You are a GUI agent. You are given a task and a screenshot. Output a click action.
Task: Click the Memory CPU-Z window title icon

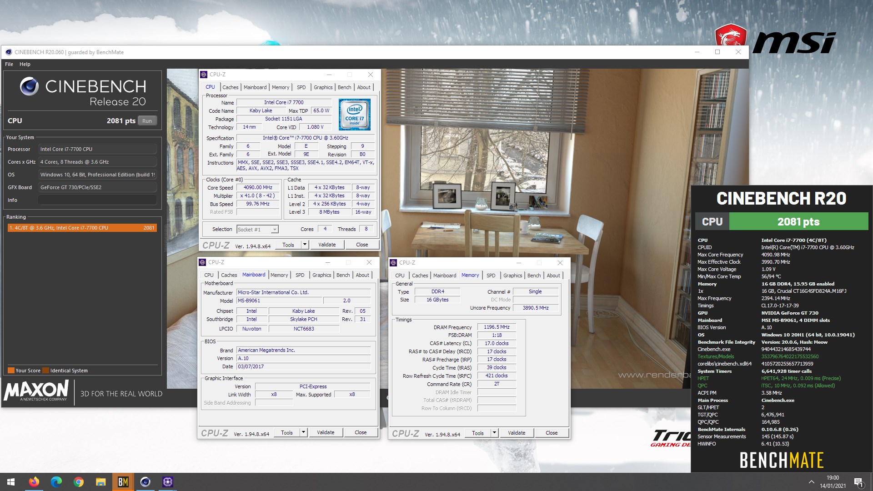(x=393, y=263)
